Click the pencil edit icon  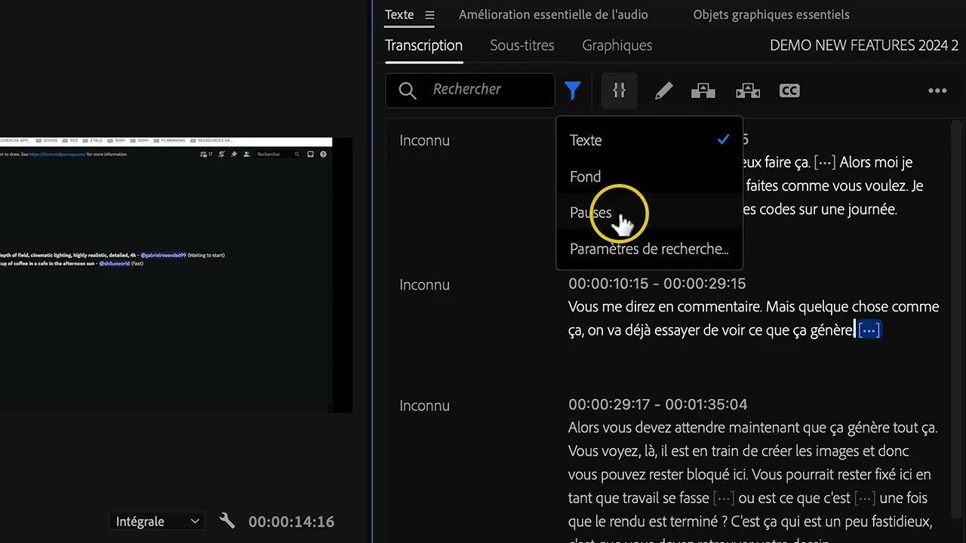(x=663, y=91)
